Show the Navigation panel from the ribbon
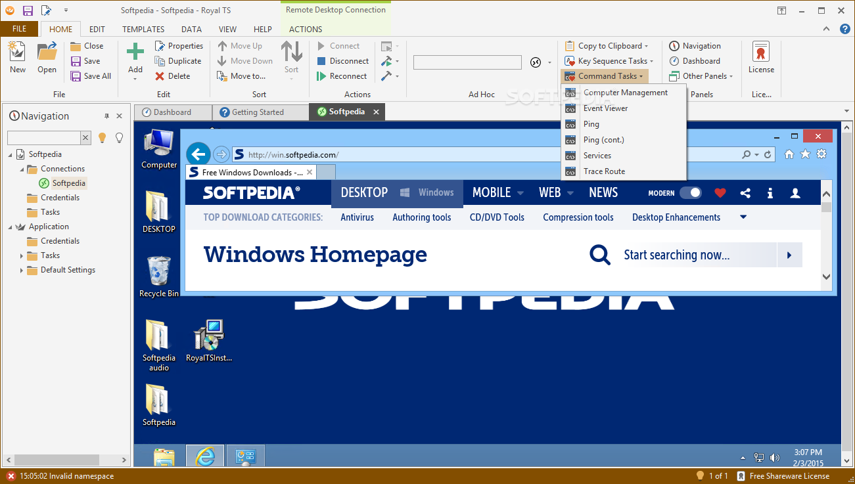 (695, 46)
